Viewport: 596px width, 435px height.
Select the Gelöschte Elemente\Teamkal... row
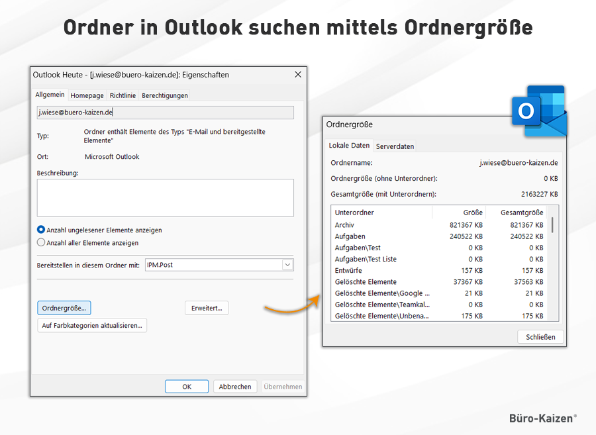(439, 305)
